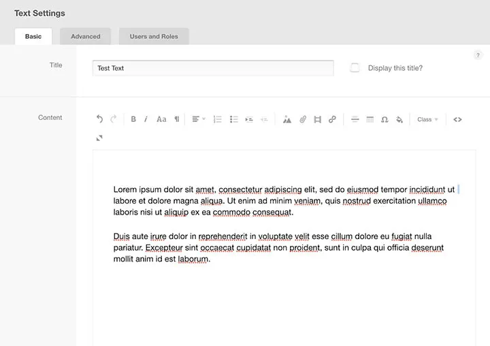This screenshot has width=490, height=346.
Task: Select the Basic tab
Action: coord(33,36)
